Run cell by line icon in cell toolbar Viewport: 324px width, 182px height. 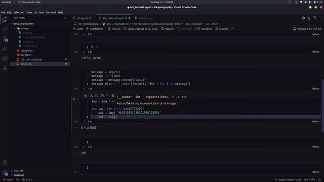tap(86, 96)
